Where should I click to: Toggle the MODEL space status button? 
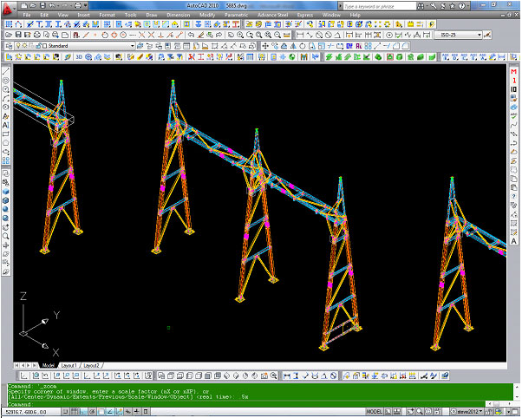point(376,412)
